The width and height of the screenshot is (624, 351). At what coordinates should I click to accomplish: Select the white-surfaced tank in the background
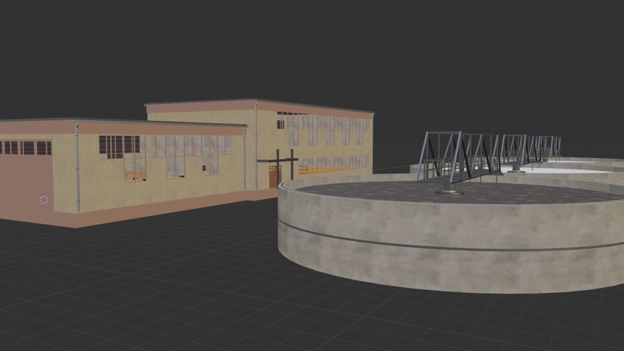pyautogui.click(x=561, y=170)
